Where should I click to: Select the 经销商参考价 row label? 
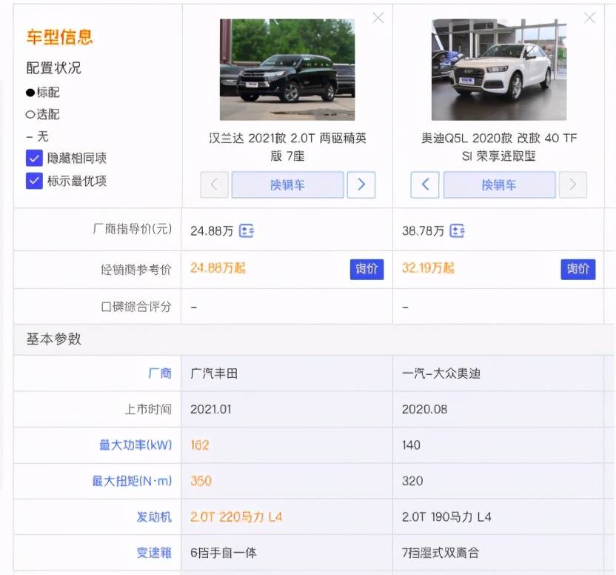pos(136,270)
